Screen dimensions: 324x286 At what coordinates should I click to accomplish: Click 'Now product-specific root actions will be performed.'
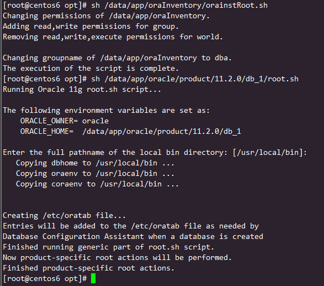(118, 258)
